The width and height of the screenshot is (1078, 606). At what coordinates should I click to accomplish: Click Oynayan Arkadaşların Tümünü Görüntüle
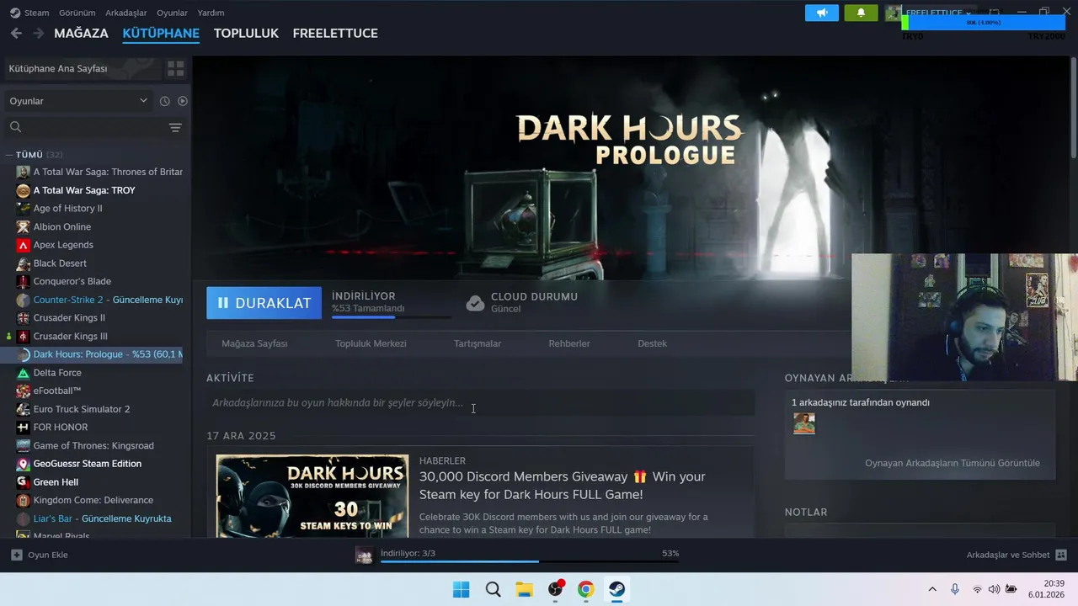click(x=952, y=463)
